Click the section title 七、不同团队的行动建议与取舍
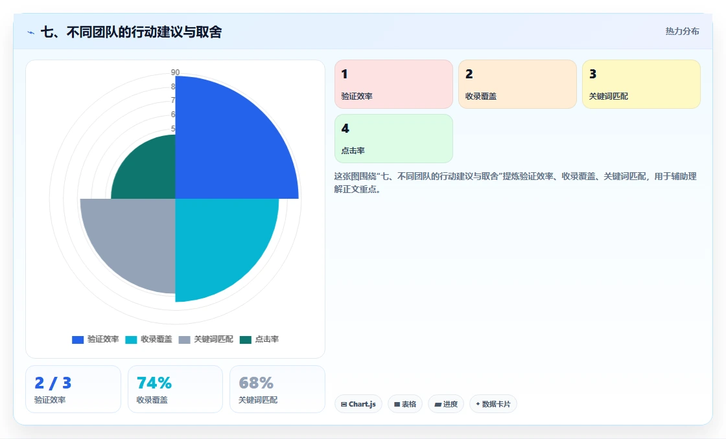Image resolution: width=726 pixels, height=439 pixels. click(132, 32)
